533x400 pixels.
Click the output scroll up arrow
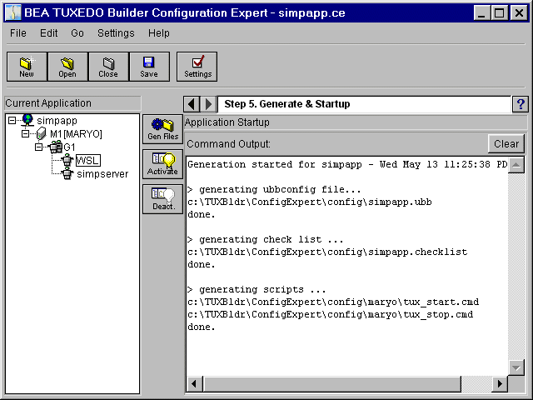coord(516,165)
